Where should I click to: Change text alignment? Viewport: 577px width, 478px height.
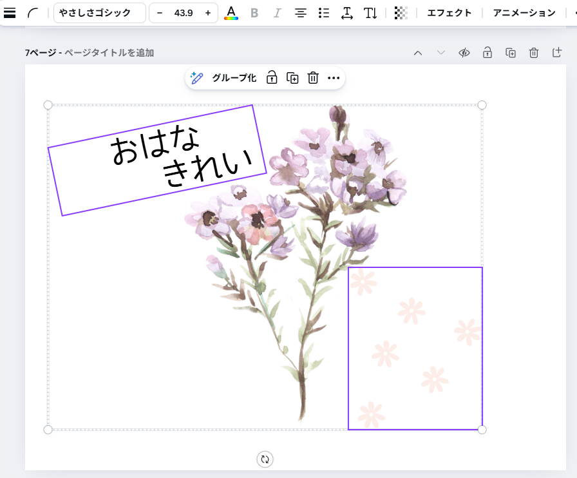coord(300,13)
